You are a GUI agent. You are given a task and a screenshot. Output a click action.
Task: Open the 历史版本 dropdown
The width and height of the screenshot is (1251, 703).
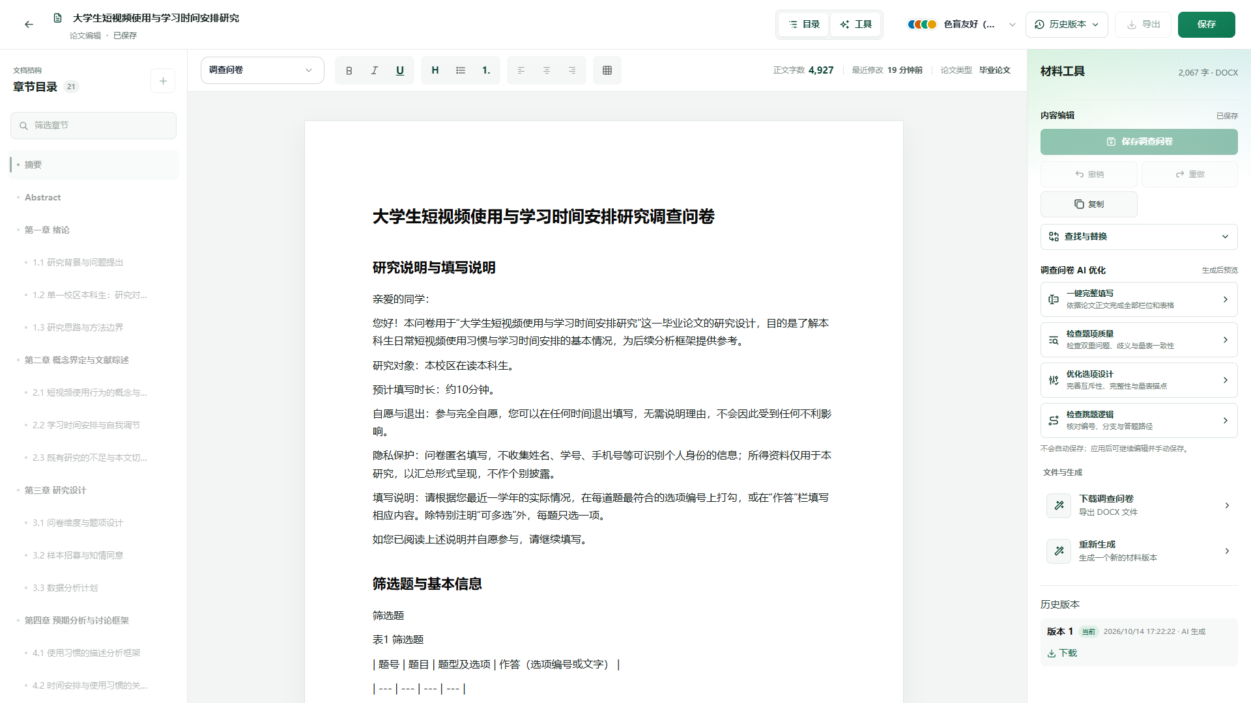tap(1067, 24)
